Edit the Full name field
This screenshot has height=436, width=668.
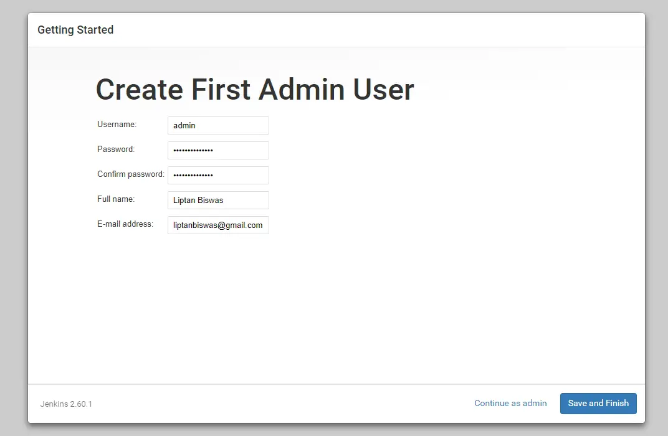point(218,200)
